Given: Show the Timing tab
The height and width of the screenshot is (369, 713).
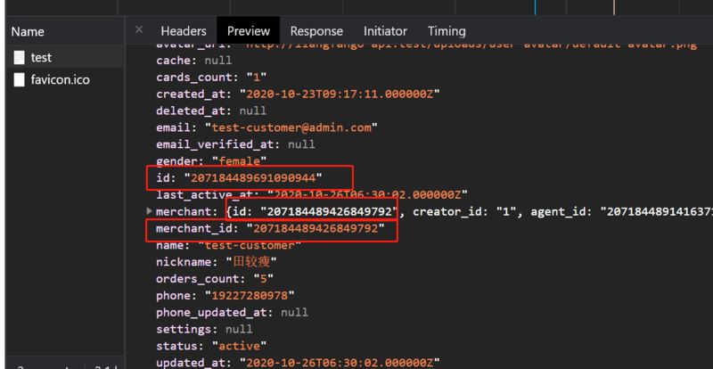Looking at the screenshot, I should tap(447, 31).
